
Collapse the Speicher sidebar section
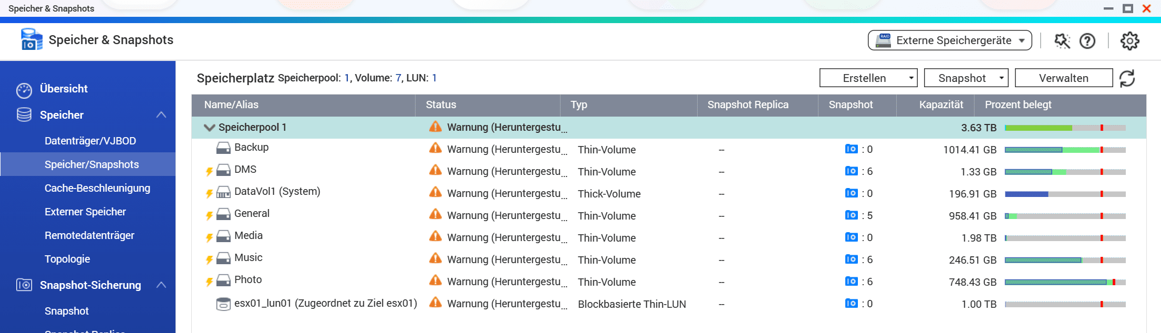click(161, 115)
